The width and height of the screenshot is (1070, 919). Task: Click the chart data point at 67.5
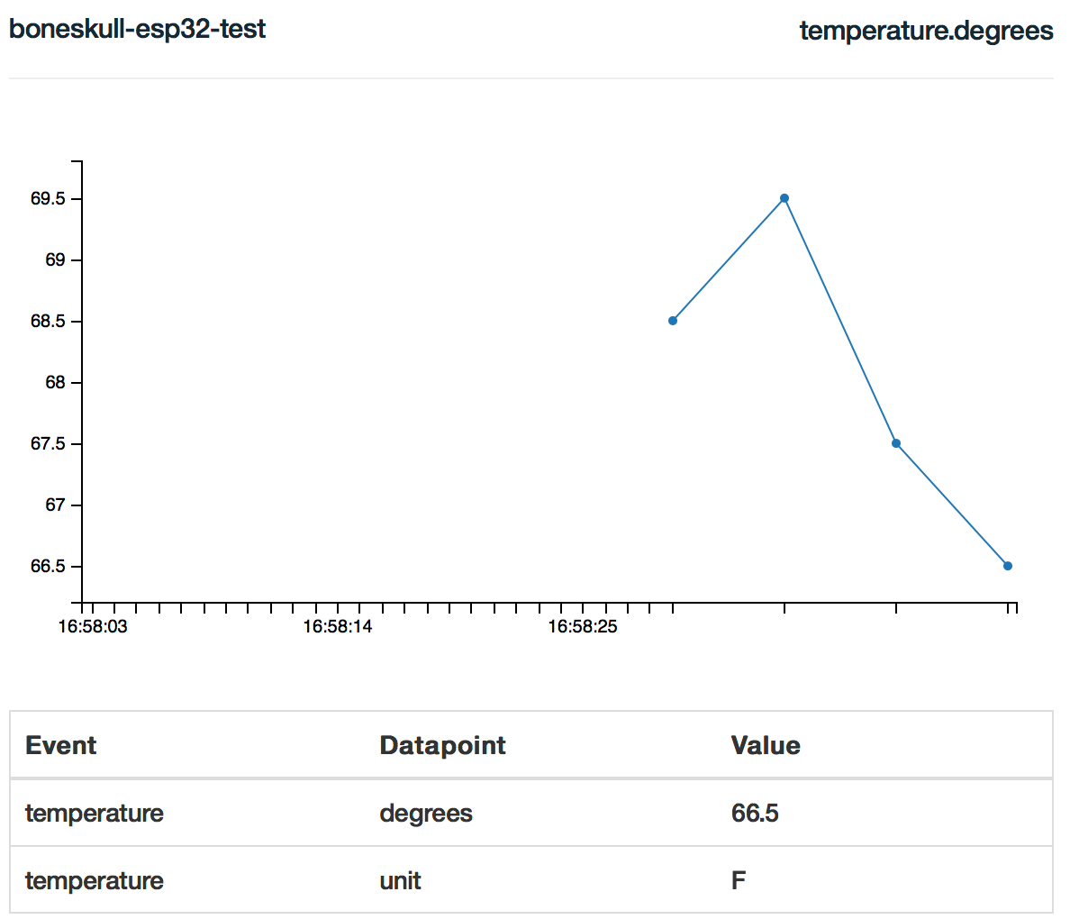point(896,443)
